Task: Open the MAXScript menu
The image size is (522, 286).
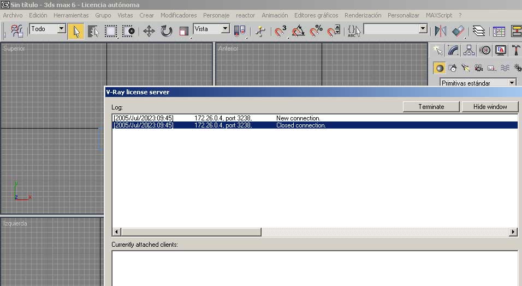Action: point(439,15)
